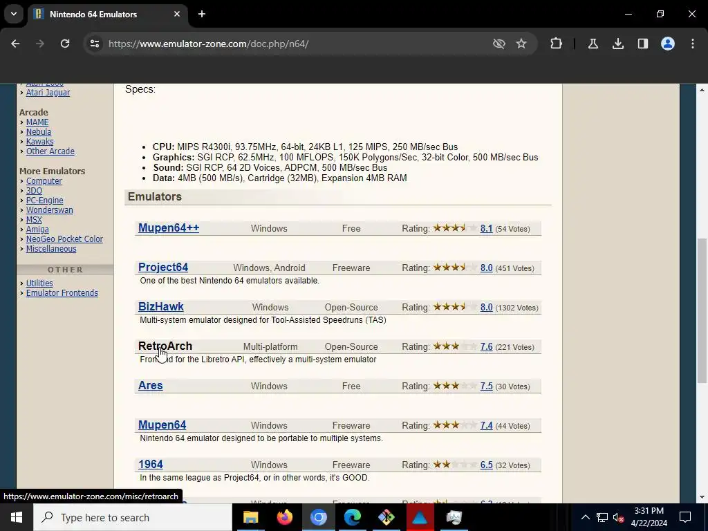Screen dimensions: 708x531
Task: Open the Chrome three-dot menu
Action: click(x=693, y=44)
